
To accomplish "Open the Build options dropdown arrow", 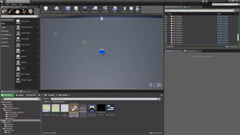I will 120,9.
